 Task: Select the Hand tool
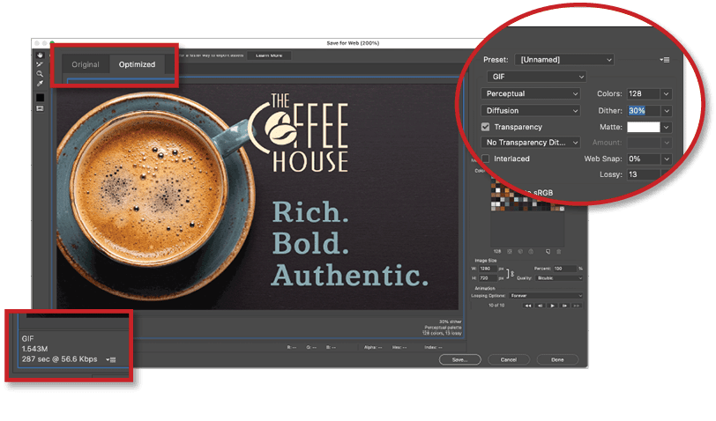[x=41, y=55]
